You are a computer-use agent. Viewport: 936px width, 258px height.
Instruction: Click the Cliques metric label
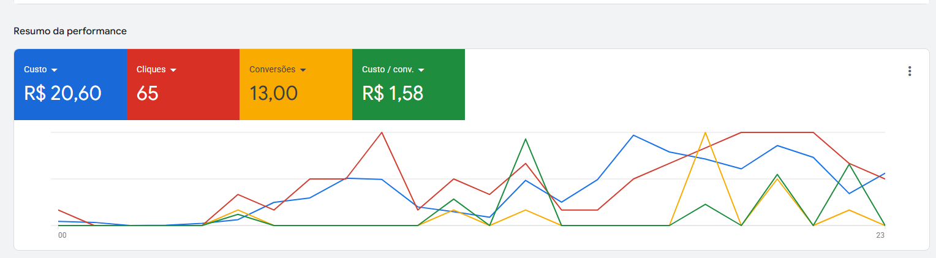151,70
